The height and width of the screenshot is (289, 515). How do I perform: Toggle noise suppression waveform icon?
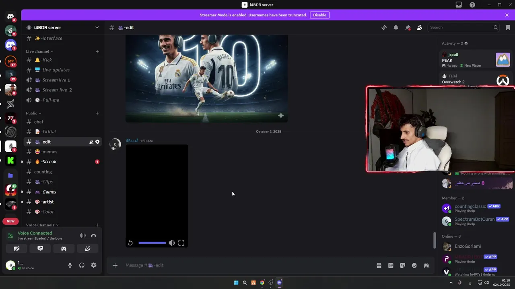83,236
